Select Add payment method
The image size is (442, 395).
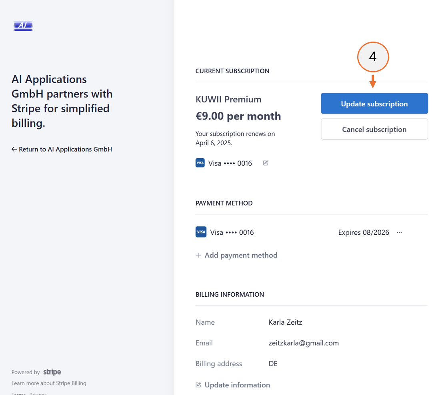241,255
